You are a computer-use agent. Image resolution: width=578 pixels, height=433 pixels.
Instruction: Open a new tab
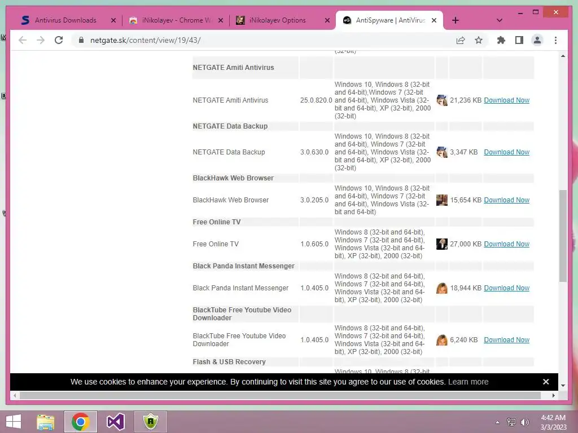456,20
